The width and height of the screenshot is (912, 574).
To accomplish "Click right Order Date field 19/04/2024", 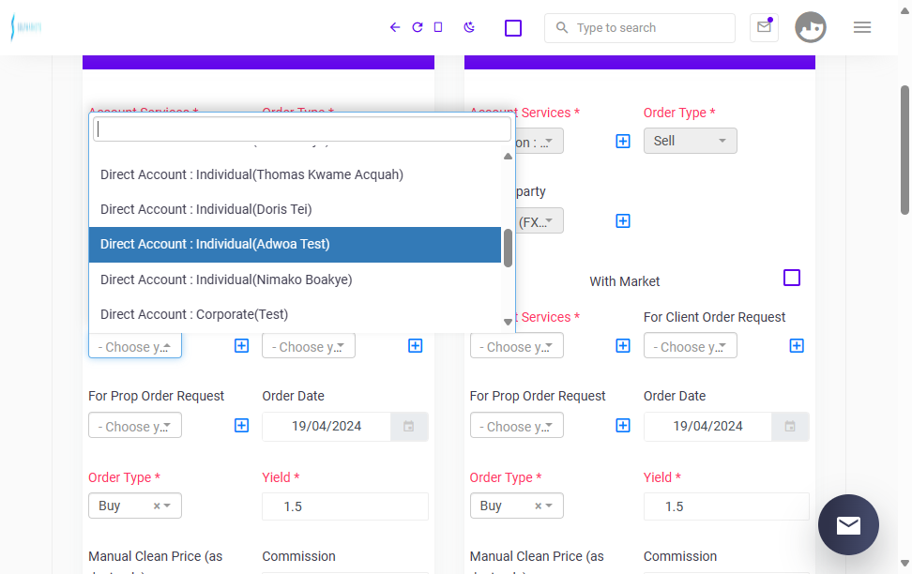I will click(x=707, y=427).
